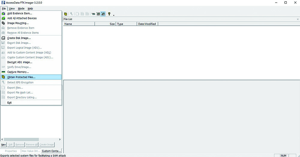Click Export Disk Image menu entry
The width and height of the screenshot is (300, 157).
pyautogui.click(x=31, y=43)
